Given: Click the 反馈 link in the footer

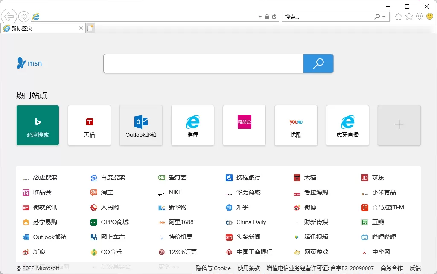Looking at the screenshot, I should point(415,268).
